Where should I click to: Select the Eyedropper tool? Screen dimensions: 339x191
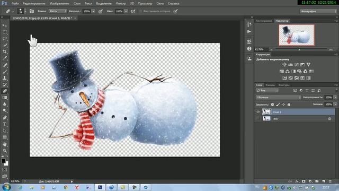coord(5,58)
